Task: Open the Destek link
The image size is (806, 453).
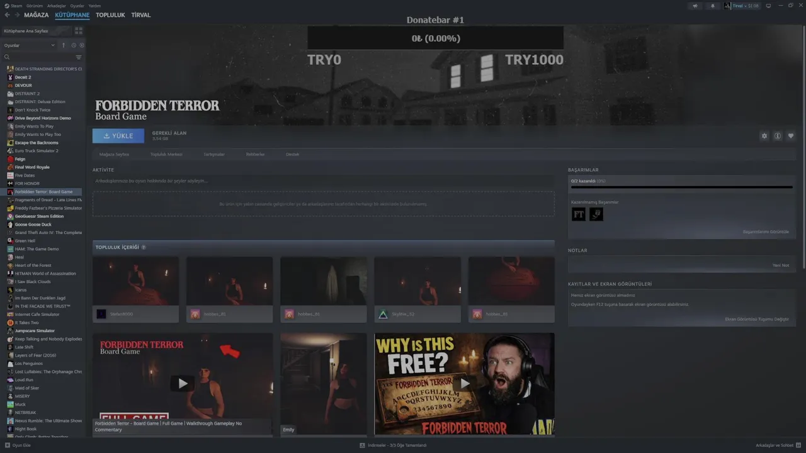Action: [x=293, y=154]
